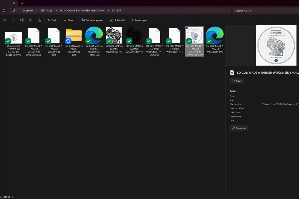Image resolution: width=299 pixels, height=199 pixels.
Task: Open the View dropdown menu
Action: click(69, 20)
